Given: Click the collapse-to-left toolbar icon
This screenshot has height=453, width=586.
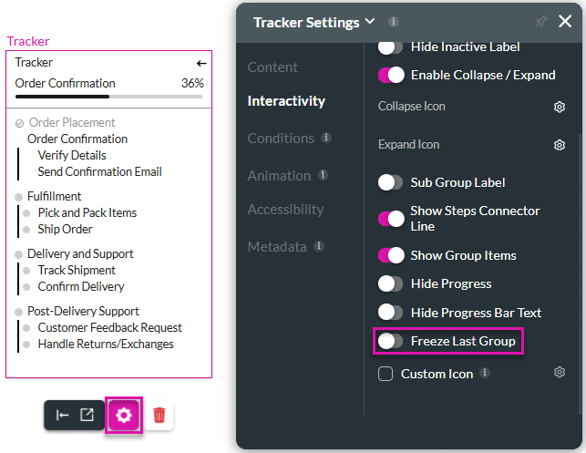Looking at the screenshot, I should (x=62, y=415).
